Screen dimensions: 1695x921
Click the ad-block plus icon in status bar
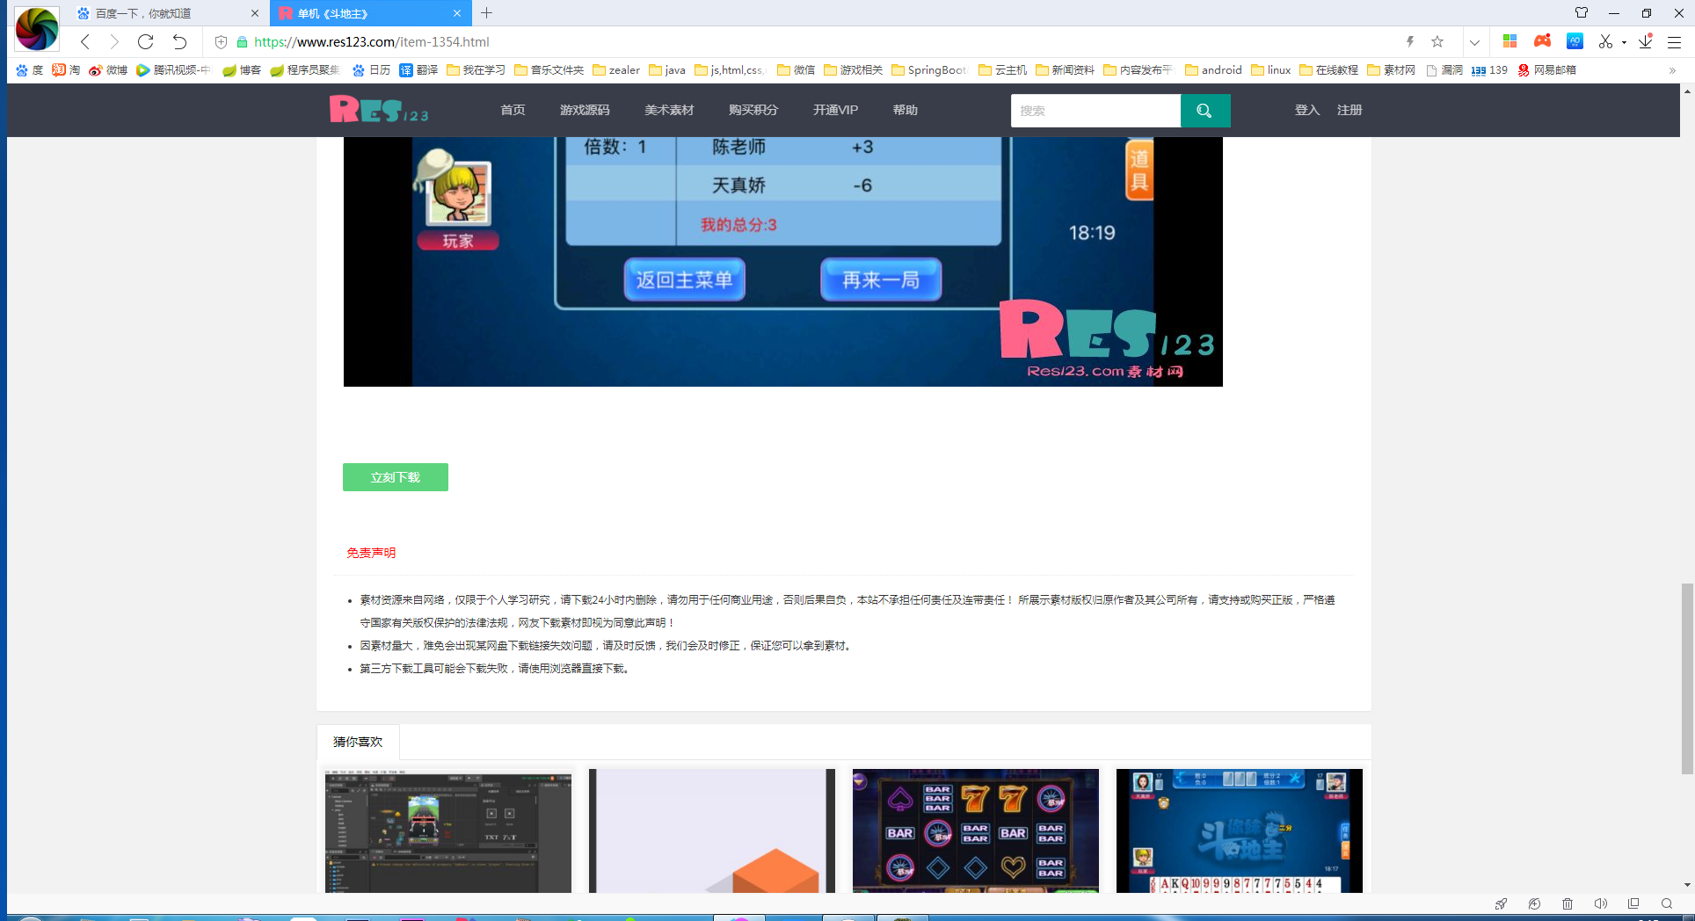tap(1534, 903)
